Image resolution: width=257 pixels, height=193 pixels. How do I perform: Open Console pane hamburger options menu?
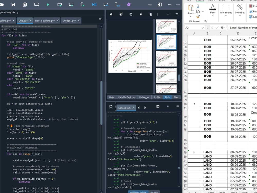[178, 106]
